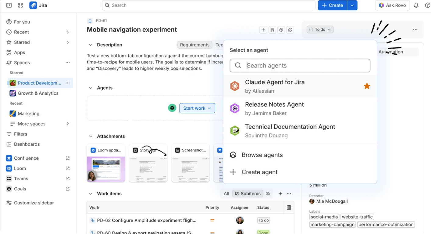Collapse the sidebar using the top-left panel icon

[x=9, y=5]
